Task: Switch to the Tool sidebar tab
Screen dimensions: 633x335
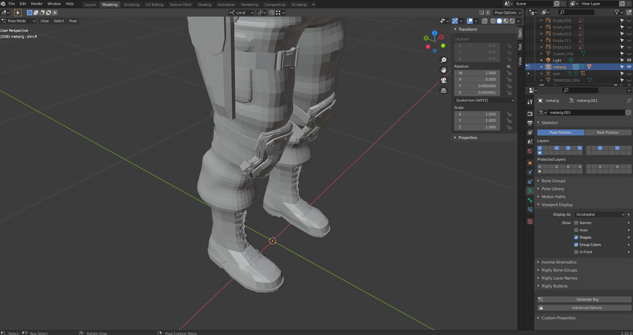Action: [520, 47]
